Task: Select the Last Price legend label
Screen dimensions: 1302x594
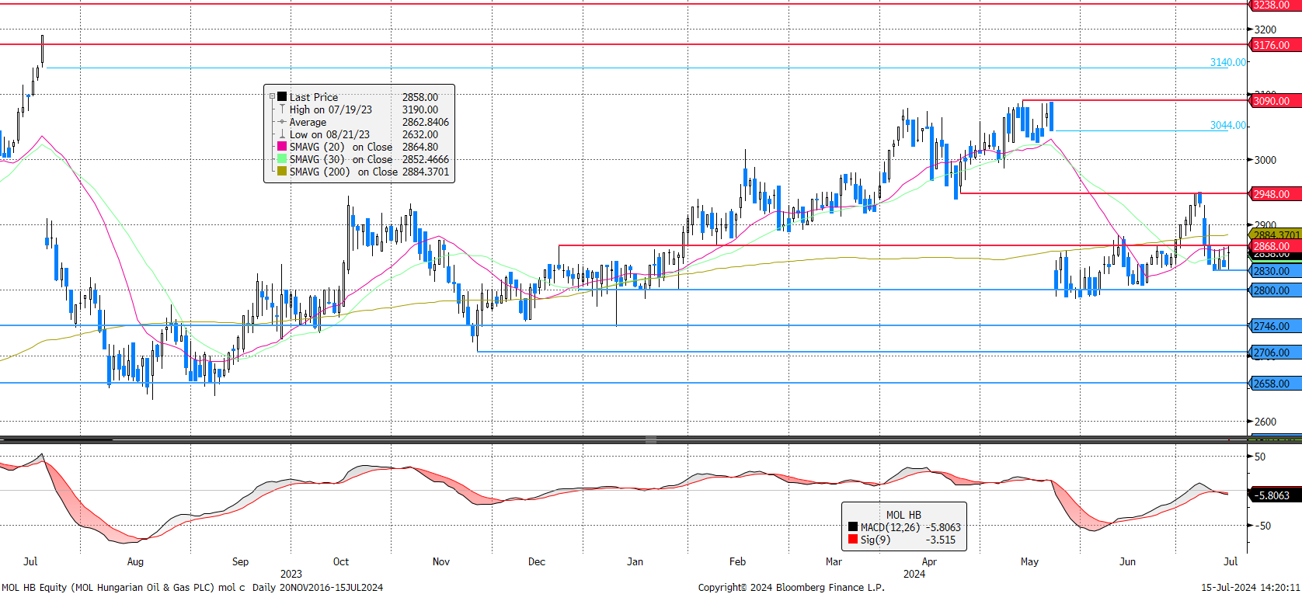Action: pyautogui.click(x=314, y=97)
